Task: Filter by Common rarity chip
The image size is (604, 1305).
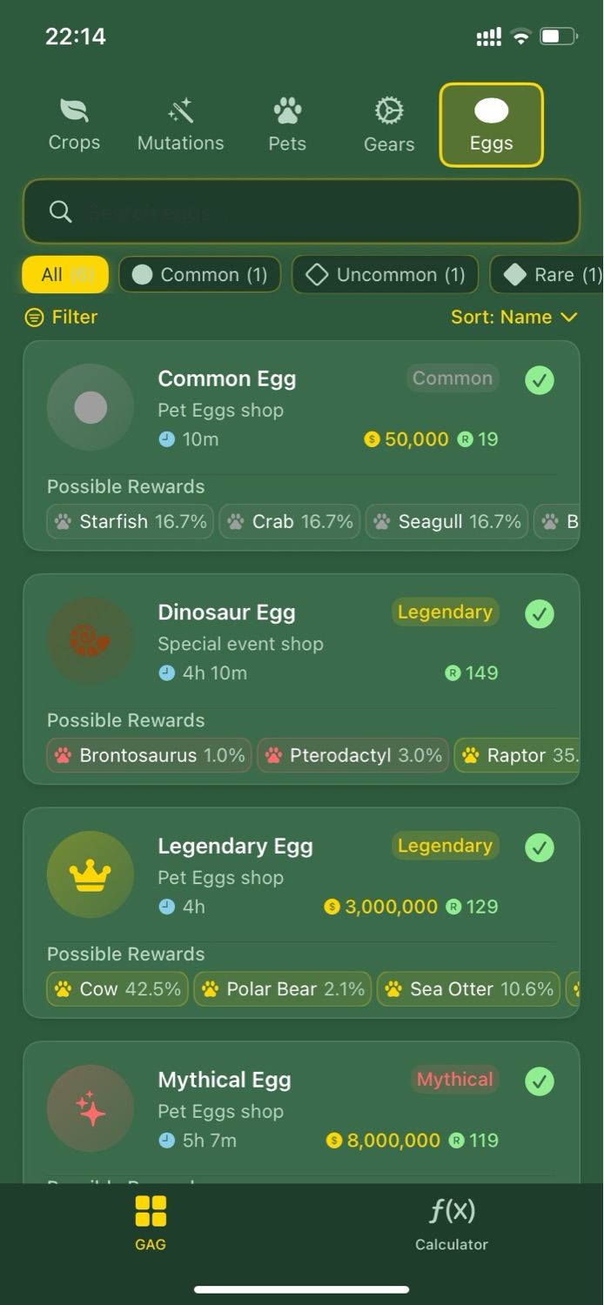Action: pos(199,275)
